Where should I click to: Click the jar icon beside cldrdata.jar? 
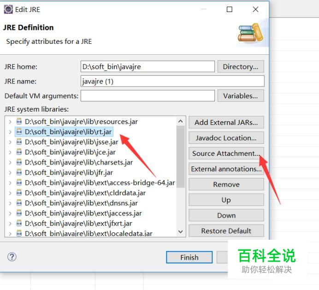(x=19, y=193)
